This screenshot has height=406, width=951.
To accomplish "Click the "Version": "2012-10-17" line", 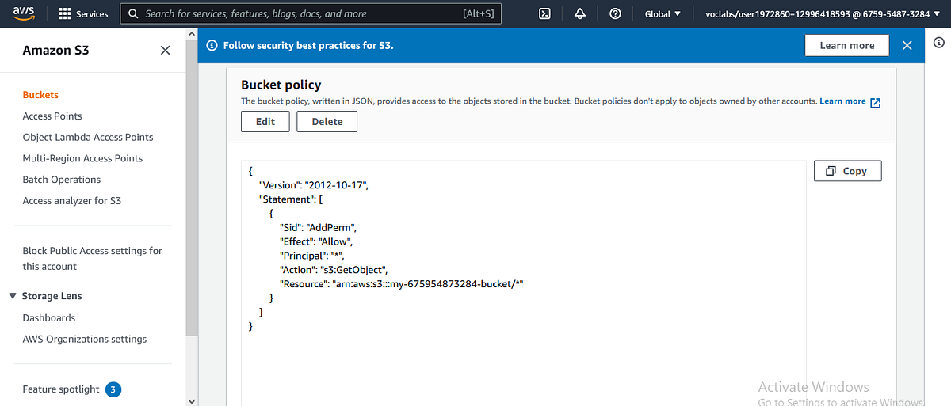I will (314, 185).
